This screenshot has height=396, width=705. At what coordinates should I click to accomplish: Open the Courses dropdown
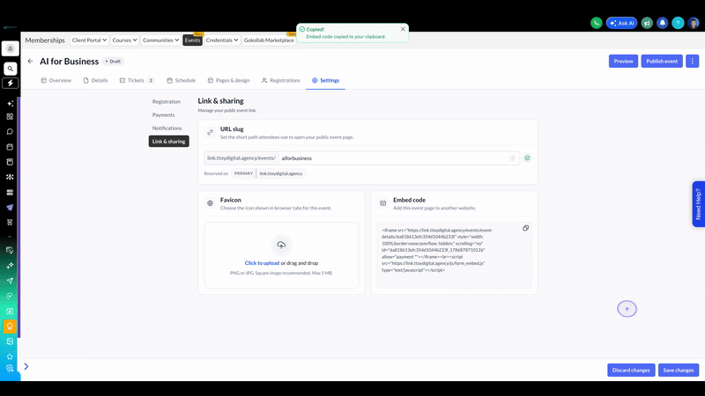coord(124,40)
